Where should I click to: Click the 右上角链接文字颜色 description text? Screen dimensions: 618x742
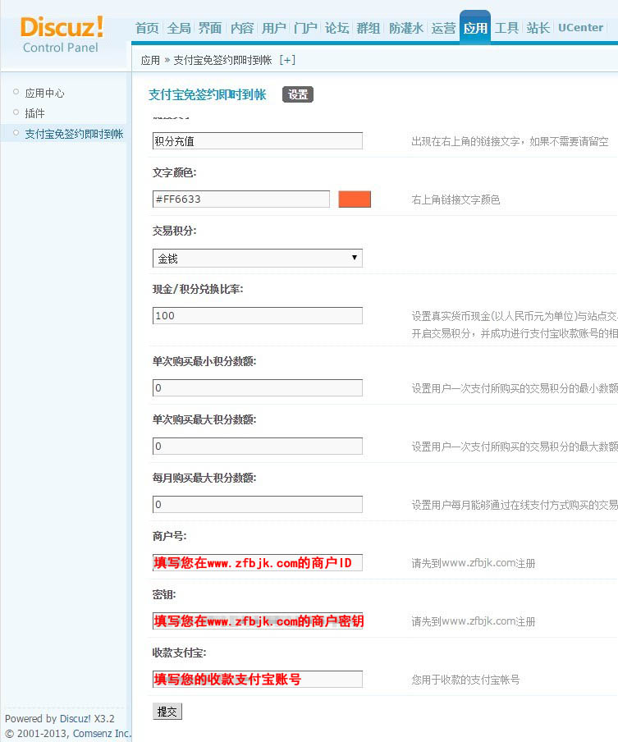[455, 199]
